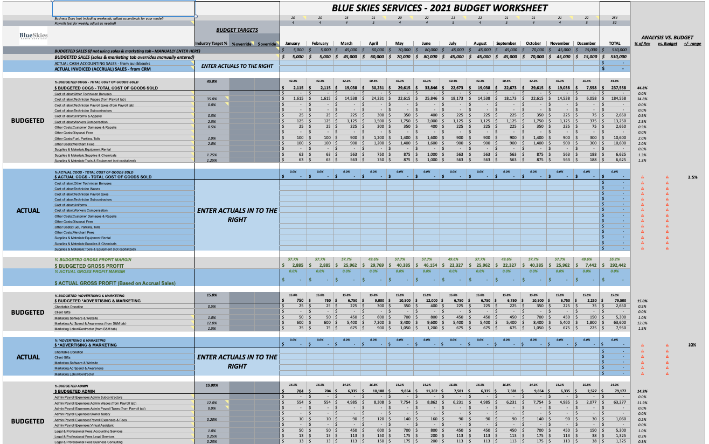Click '$ BUDGETED COGS - TOTAL COST OF GOODS SOLD' label
The width and height of the screenshot is (709, 444).
coord(106,88)
